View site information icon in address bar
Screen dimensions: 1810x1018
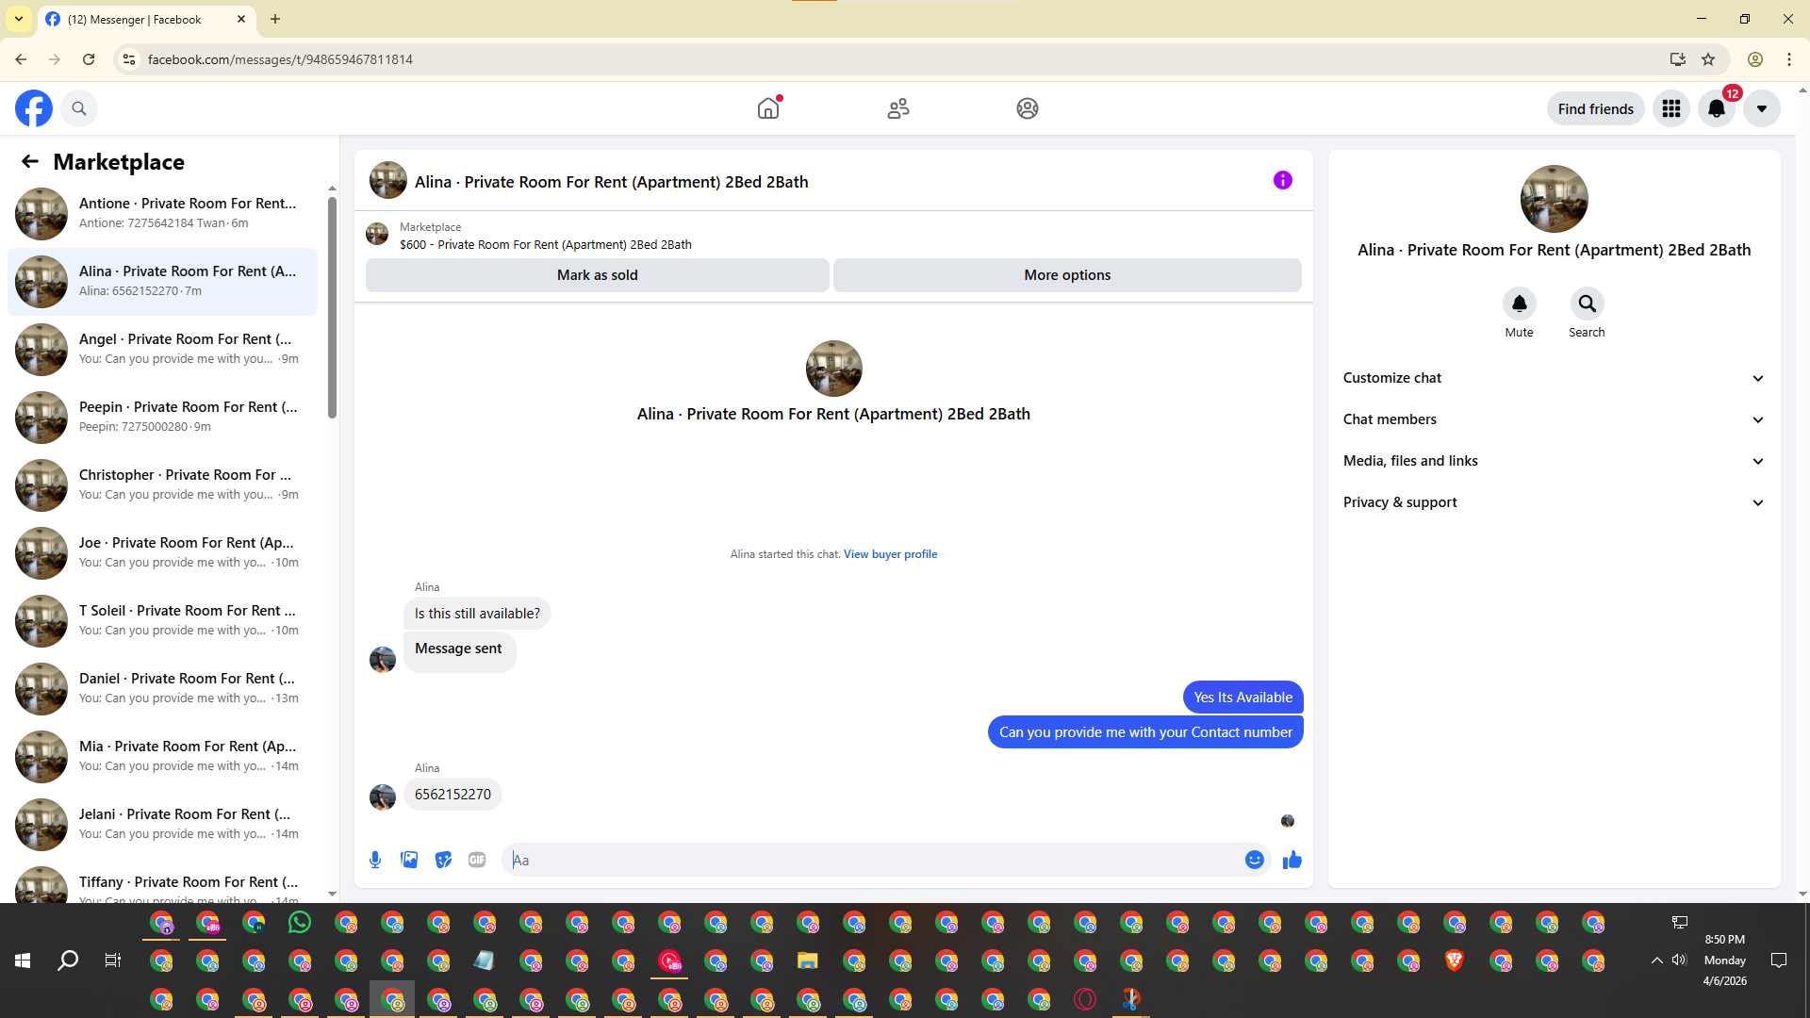129,59
